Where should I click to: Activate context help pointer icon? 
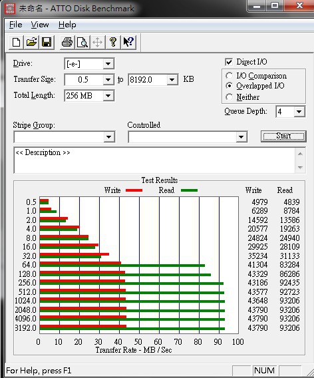(x=128, y=43)
